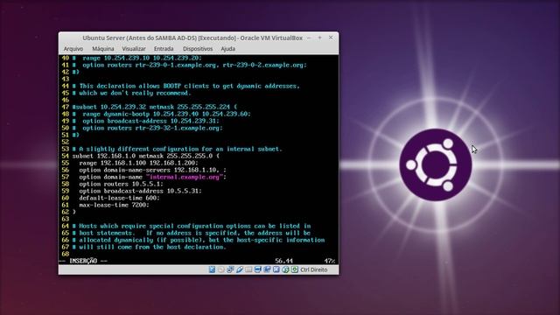This screenshot has height=315, width=560.
Task: Click line 49 broadcast-address 10.254.239.31 comment
Action: coord(146,121)
